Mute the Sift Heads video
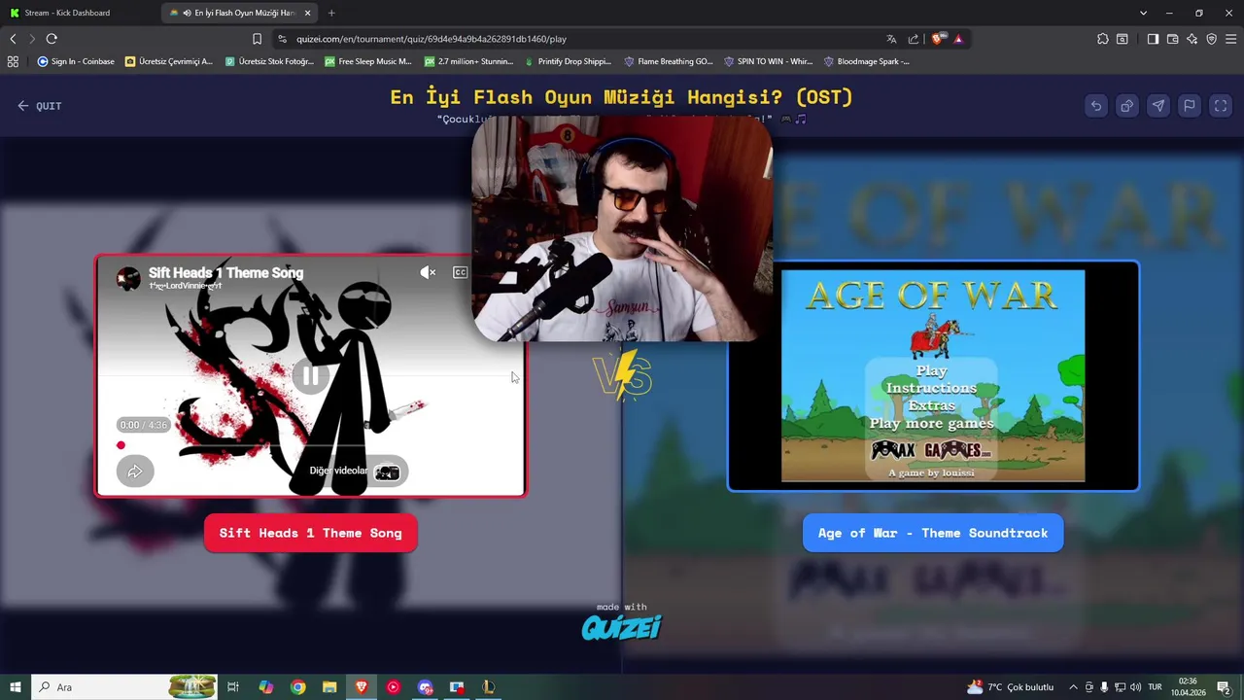 428,272
